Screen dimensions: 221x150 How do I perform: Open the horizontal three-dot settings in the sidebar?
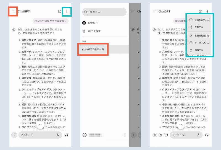tap(125, 135)
